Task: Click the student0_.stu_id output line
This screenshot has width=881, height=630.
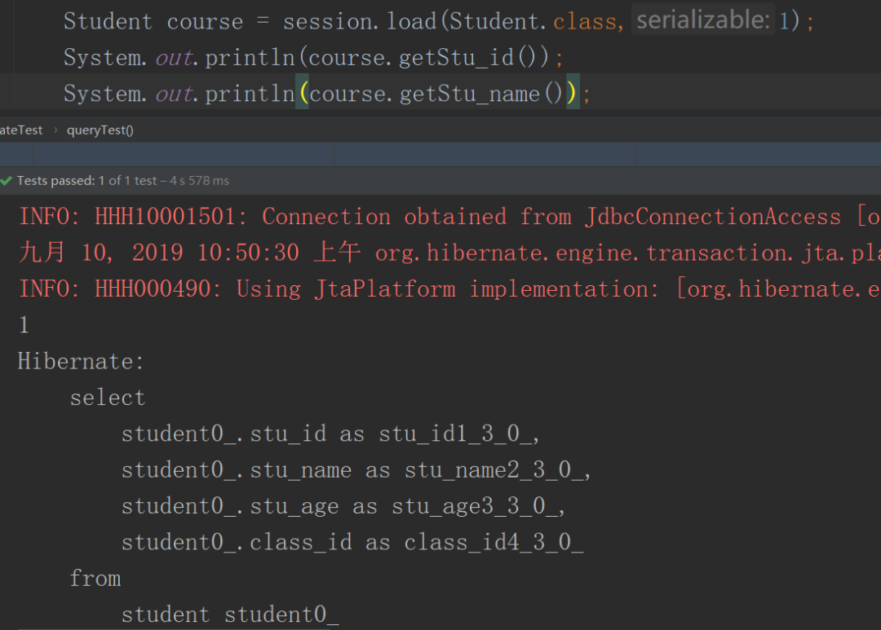Action: click(330, 434)
